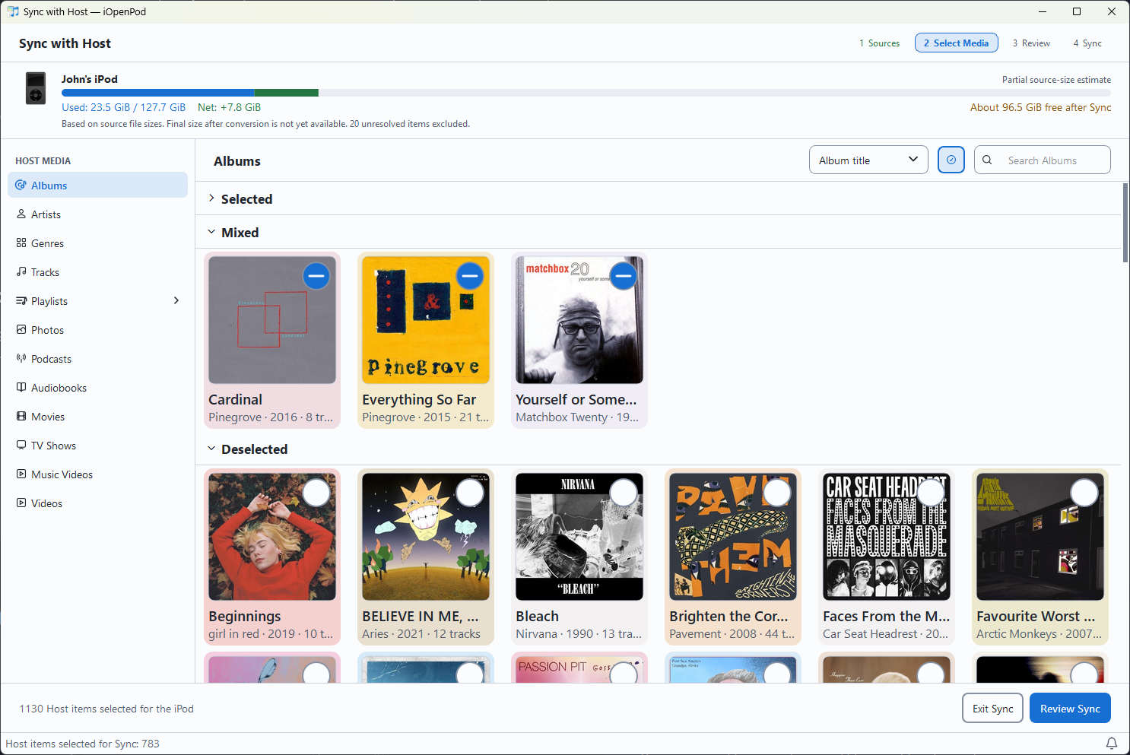Select the Brighten the Corners checkbox

pyautogui.click(x=777, y=492)
